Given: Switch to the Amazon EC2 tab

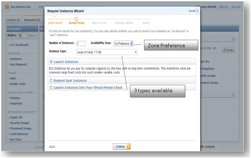Looking at the screenshot, I should pos(32,20).
